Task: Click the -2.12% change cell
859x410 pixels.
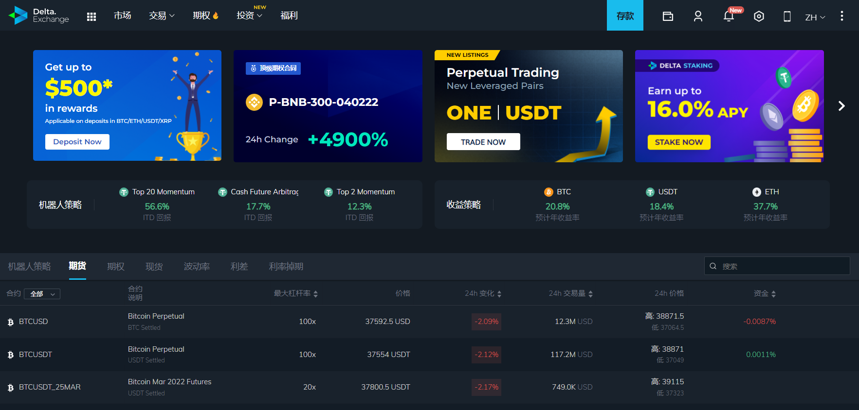Action: tap(486, 355)
